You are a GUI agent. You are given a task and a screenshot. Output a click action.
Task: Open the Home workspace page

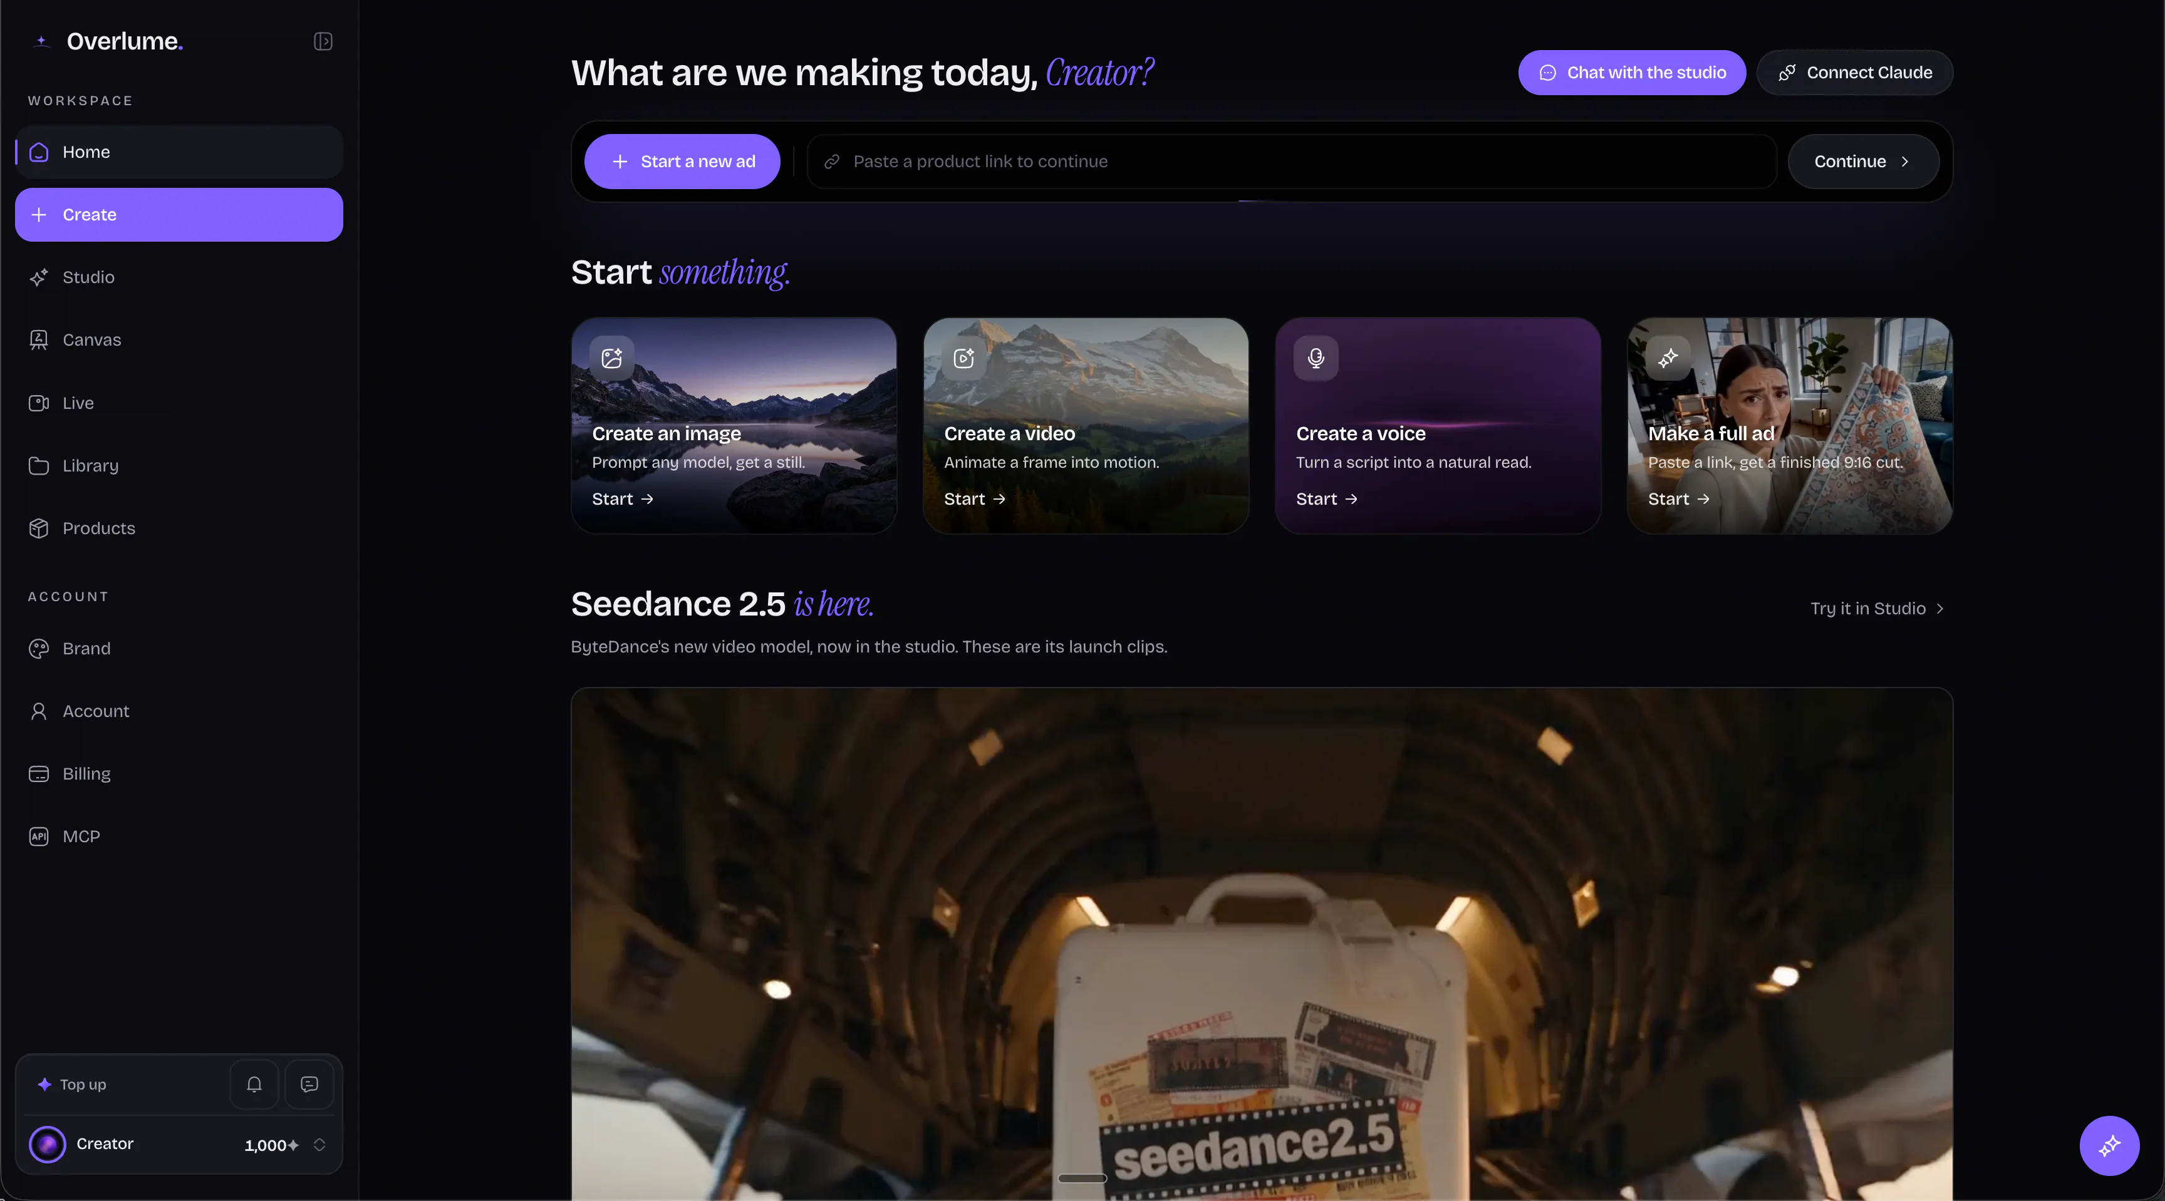tap(179, 152)
